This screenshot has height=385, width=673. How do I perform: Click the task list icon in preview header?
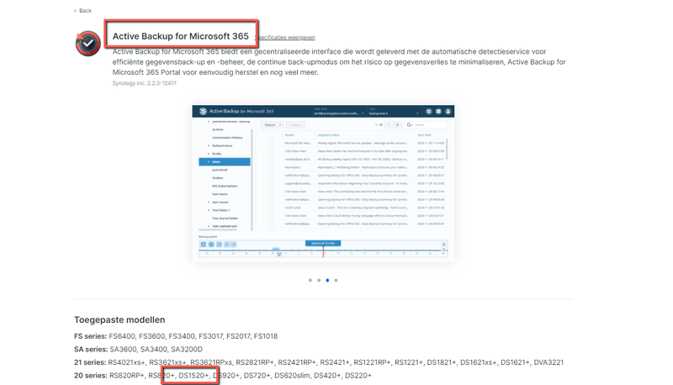438,112
